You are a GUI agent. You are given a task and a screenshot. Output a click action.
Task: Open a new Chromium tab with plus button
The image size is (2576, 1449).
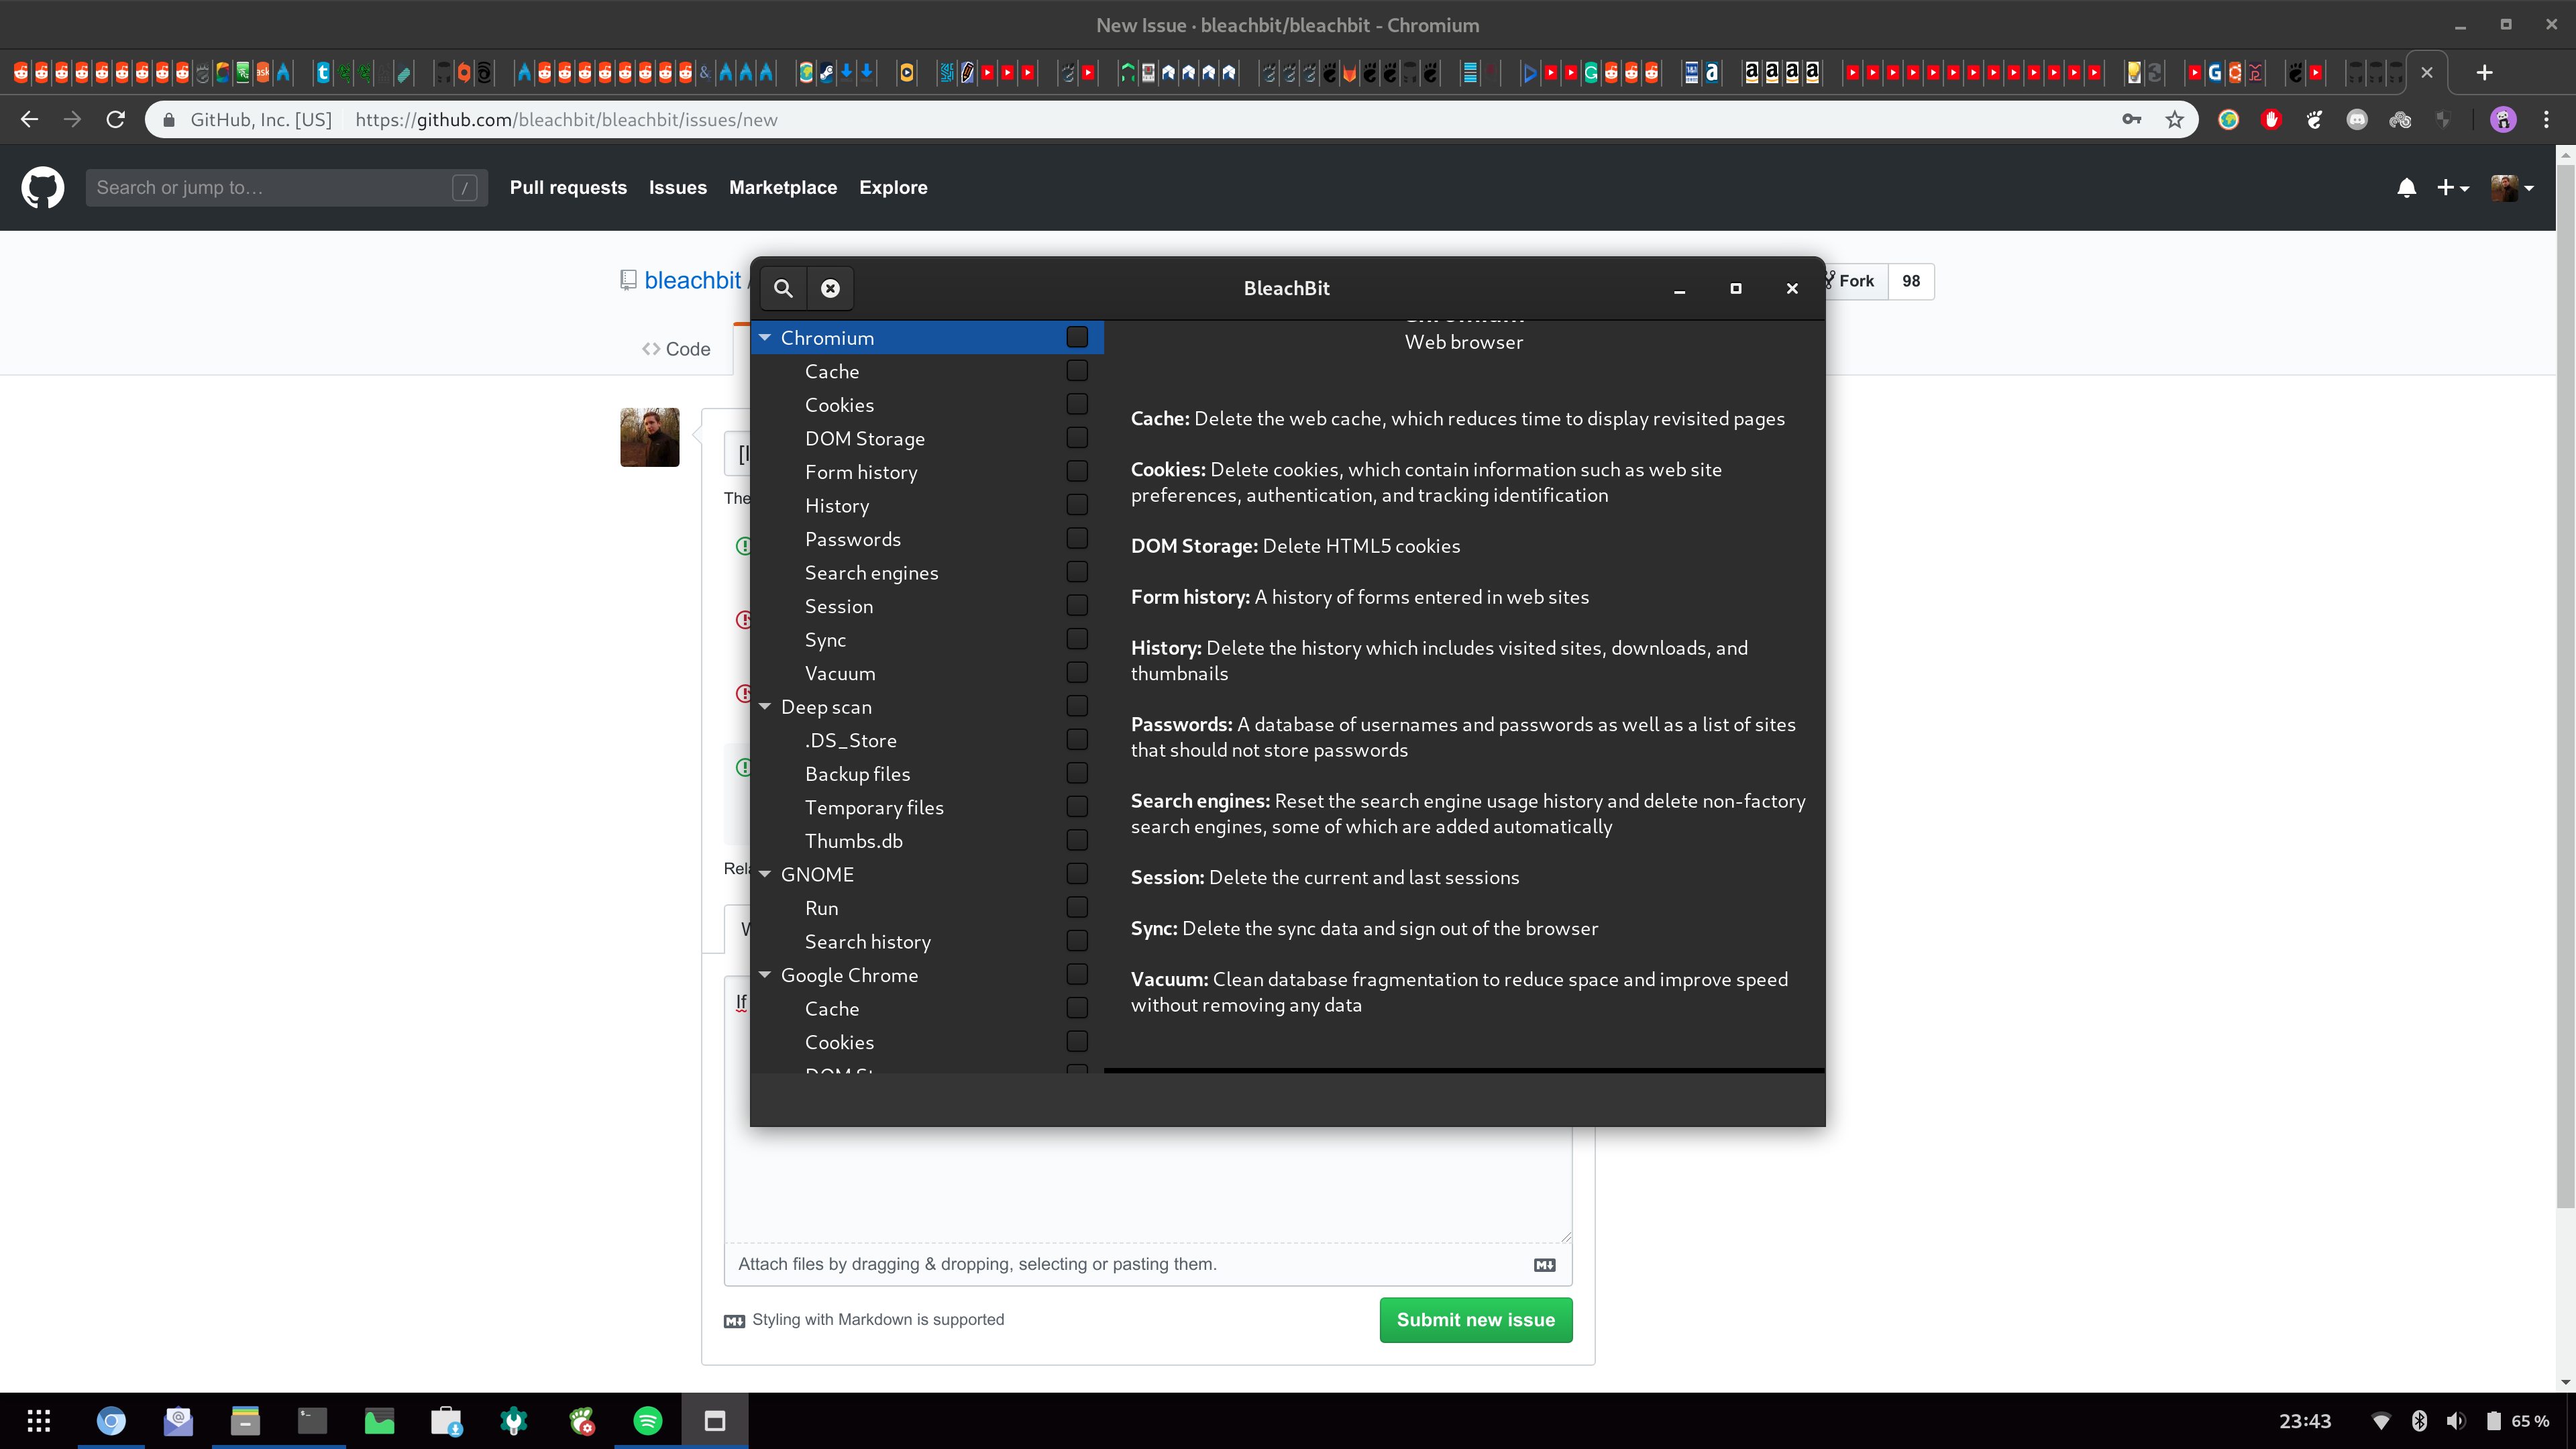tap(2485, 72)
